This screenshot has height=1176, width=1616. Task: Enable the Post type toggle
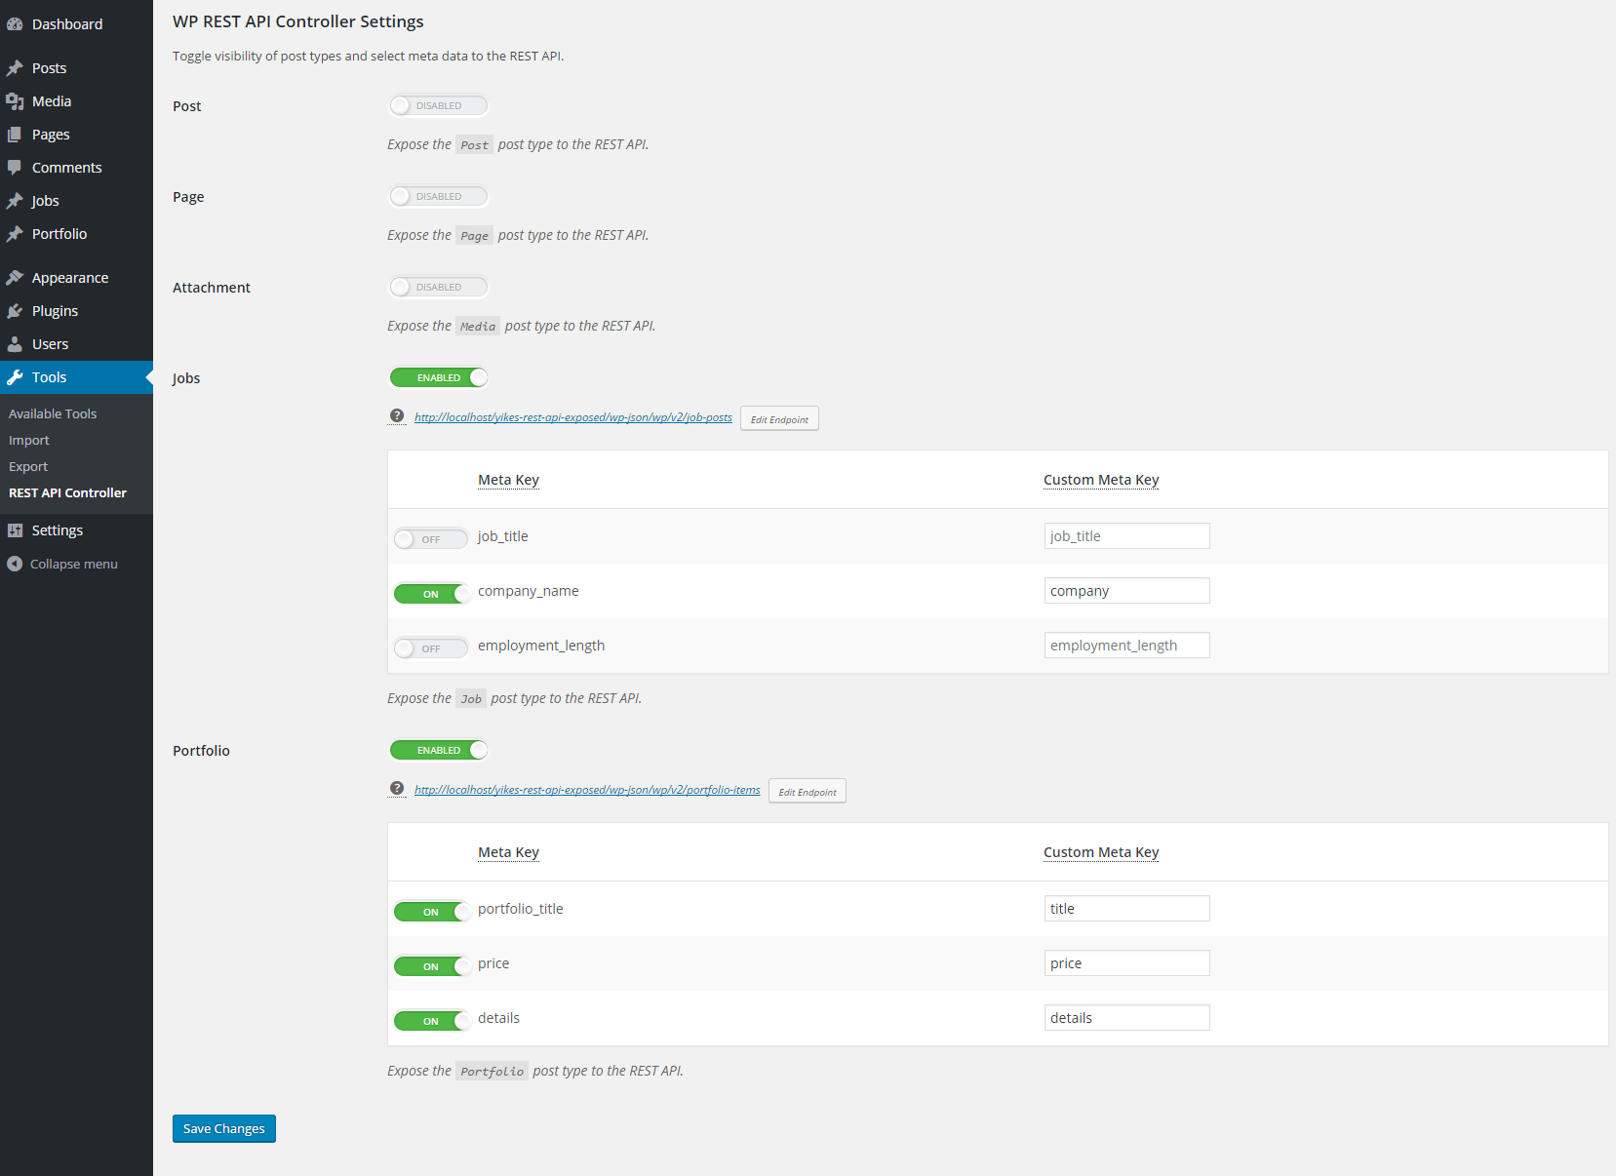[x=438, y=105]
